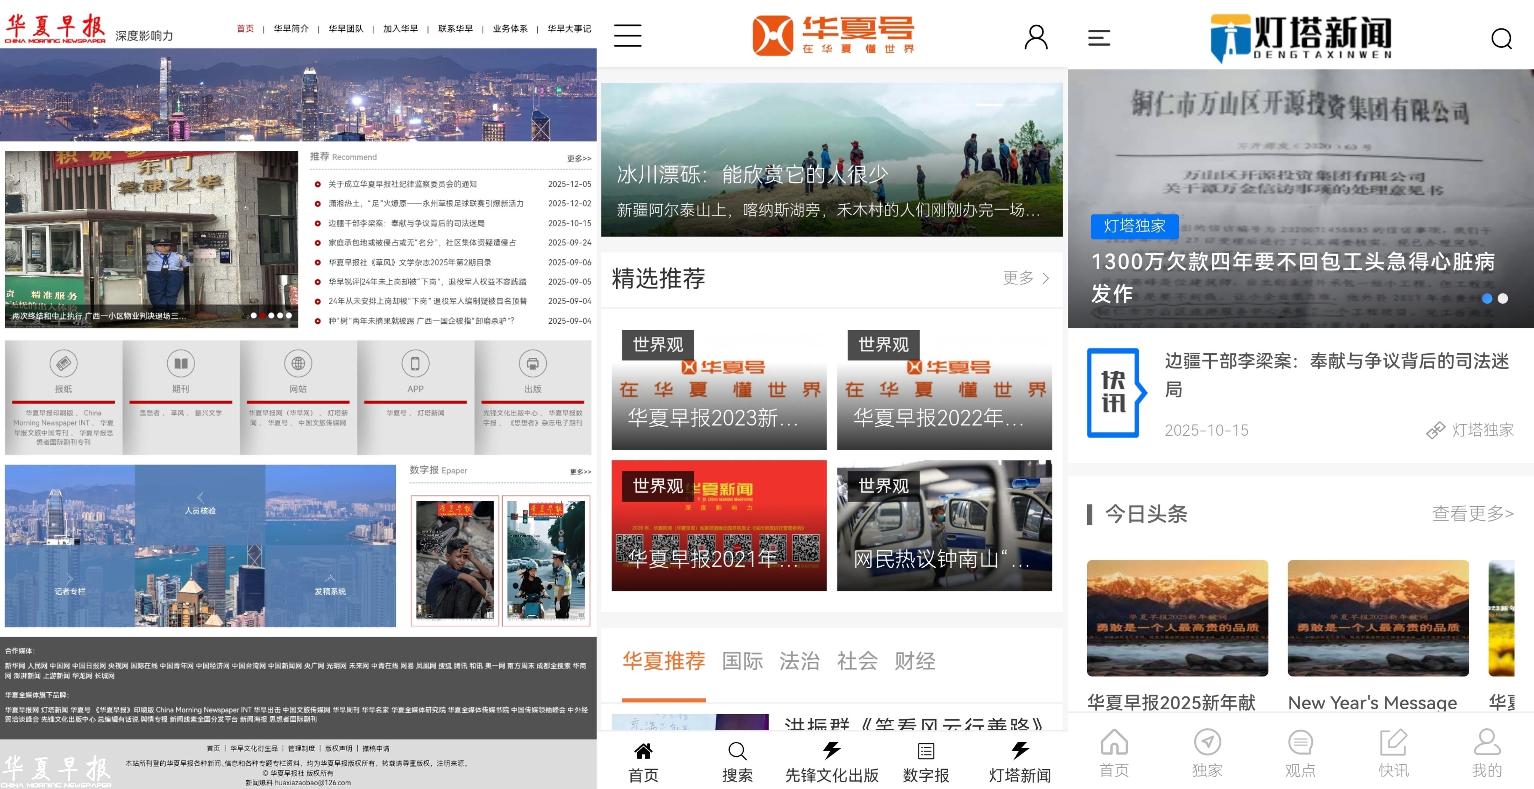The height and width of the screenshot is (789, 1534).
Task: Switch to the 国际 news tab
Action: 742,661
